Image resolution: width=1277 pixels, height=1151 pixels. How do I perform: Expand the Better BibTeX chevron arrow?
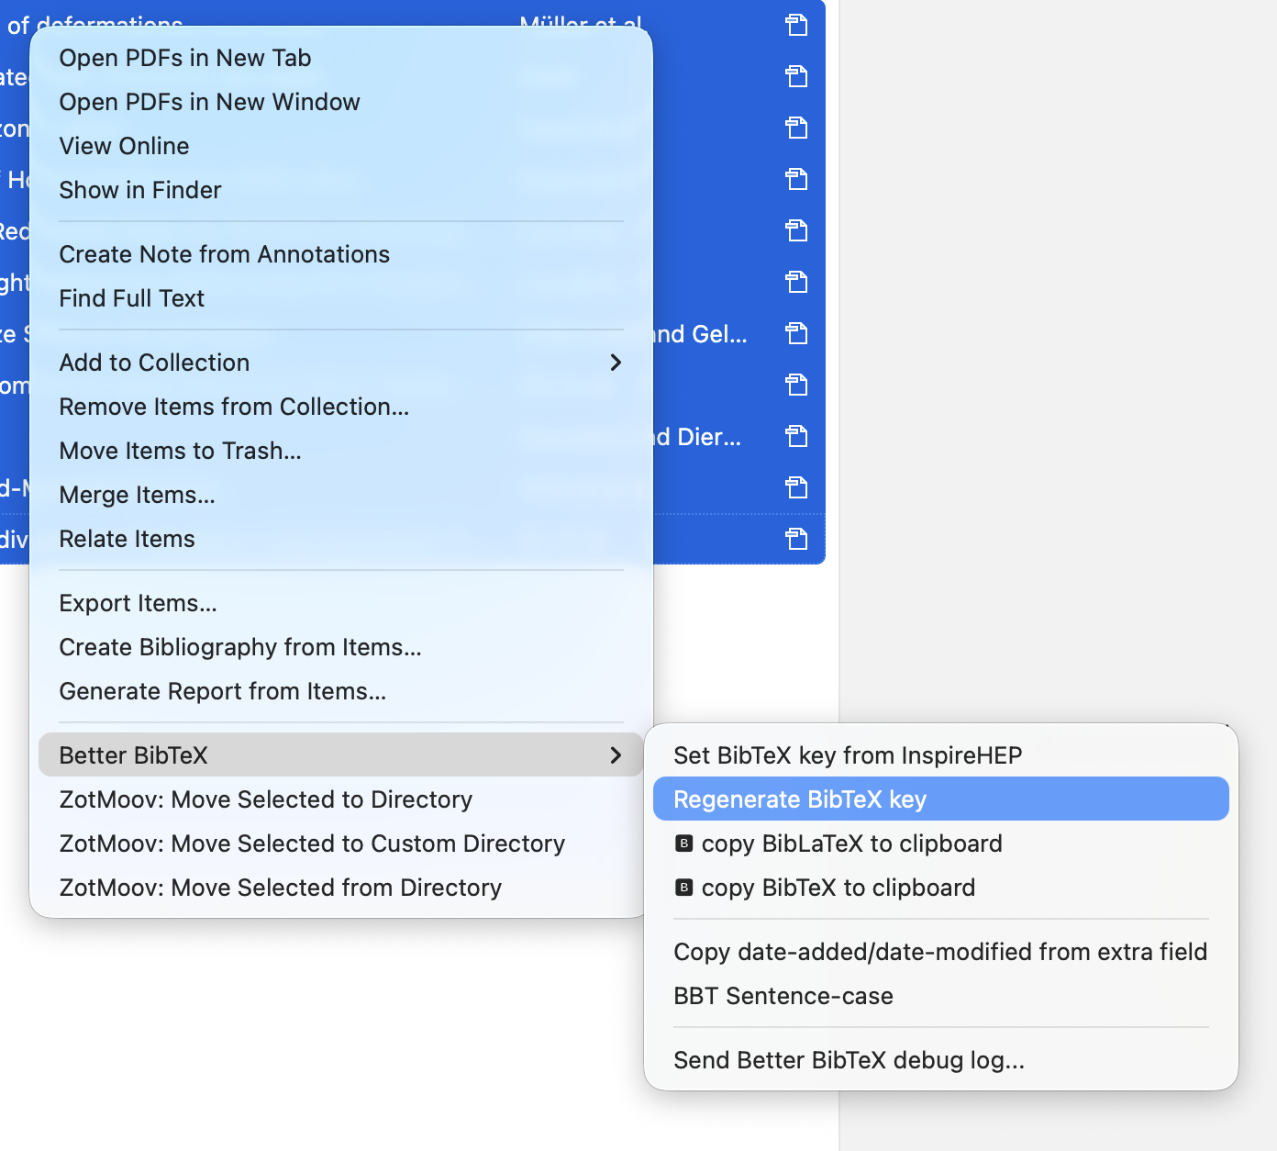(x=616, y=755)
